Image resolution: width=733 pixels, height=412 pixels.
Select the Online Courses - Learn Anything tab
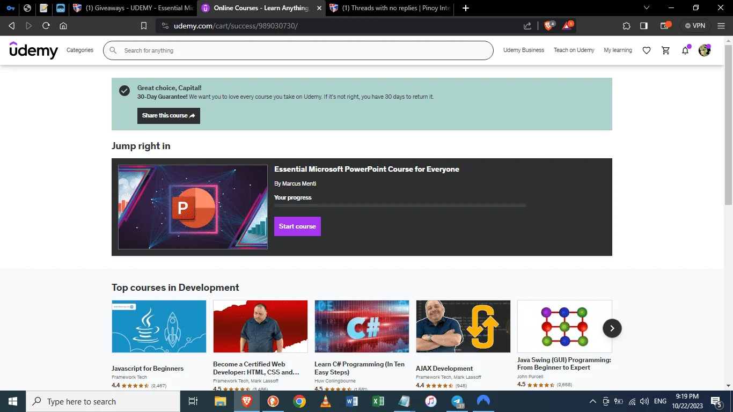261,8
